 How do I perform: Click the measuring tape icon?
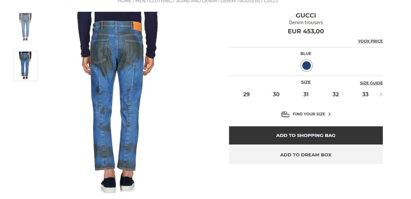click(285, 114)
